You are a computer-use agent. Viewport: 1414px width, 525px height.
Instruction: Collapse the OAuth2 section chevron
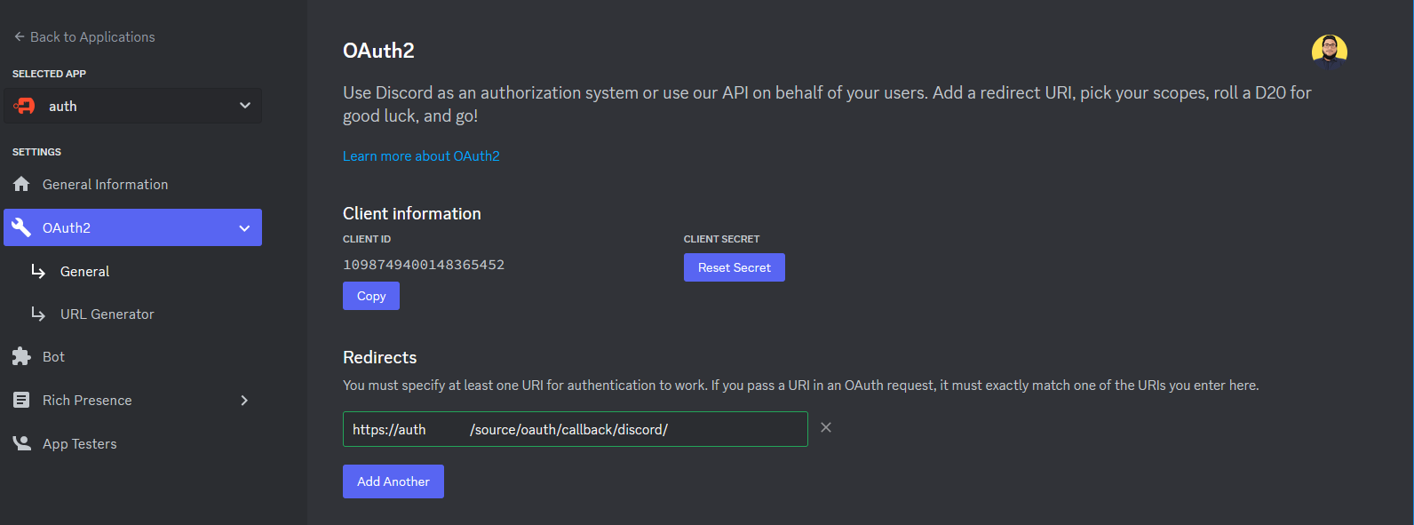pos(244,228)
